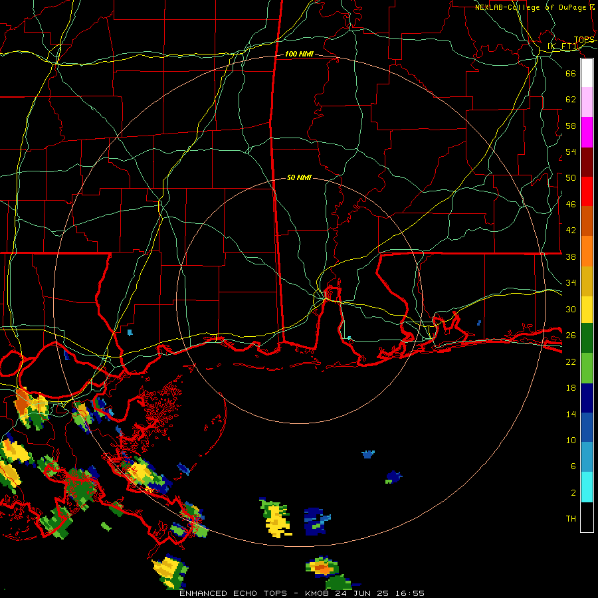Image resolution: width=598 pixels, height=598 pixels.
Task: Select the dark red maroon legend swatch
Action: (587, 161)
